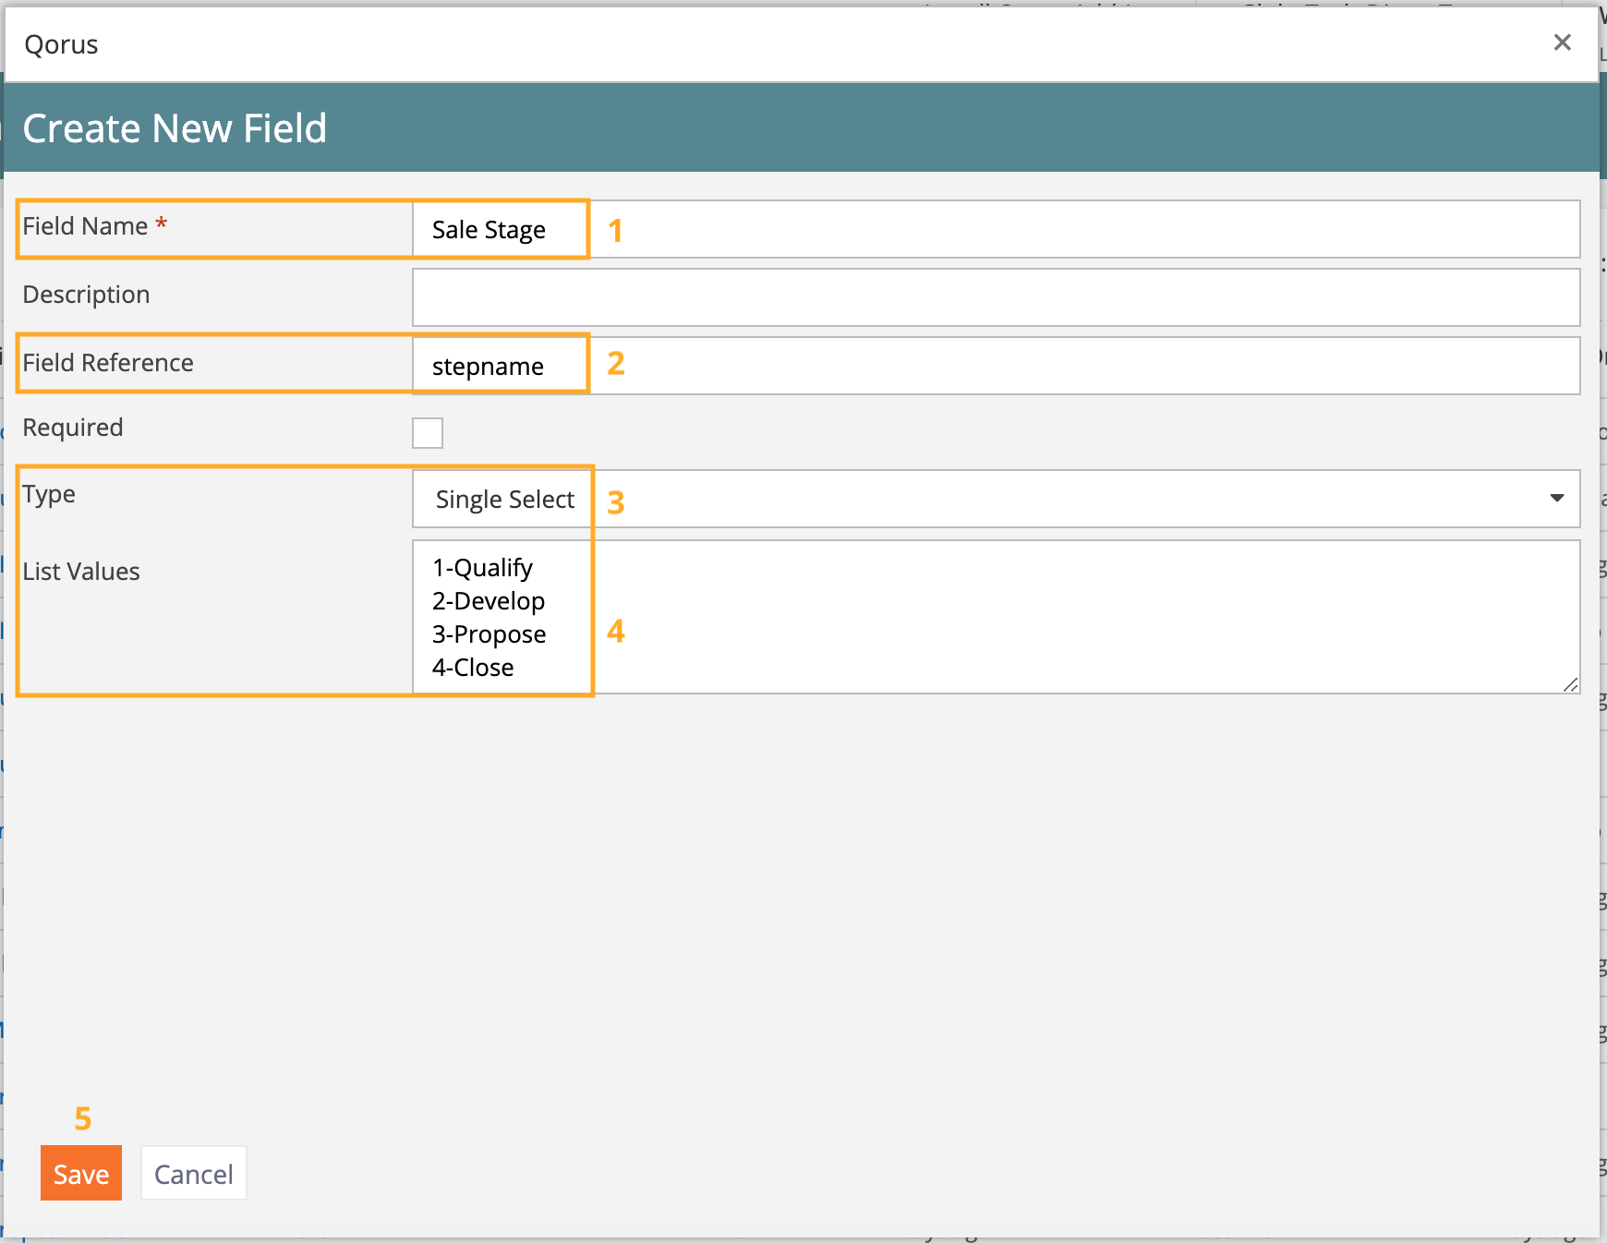Click the Qorus title in dialog bar
1607x1243 pixels.
[x=61, y=44]
